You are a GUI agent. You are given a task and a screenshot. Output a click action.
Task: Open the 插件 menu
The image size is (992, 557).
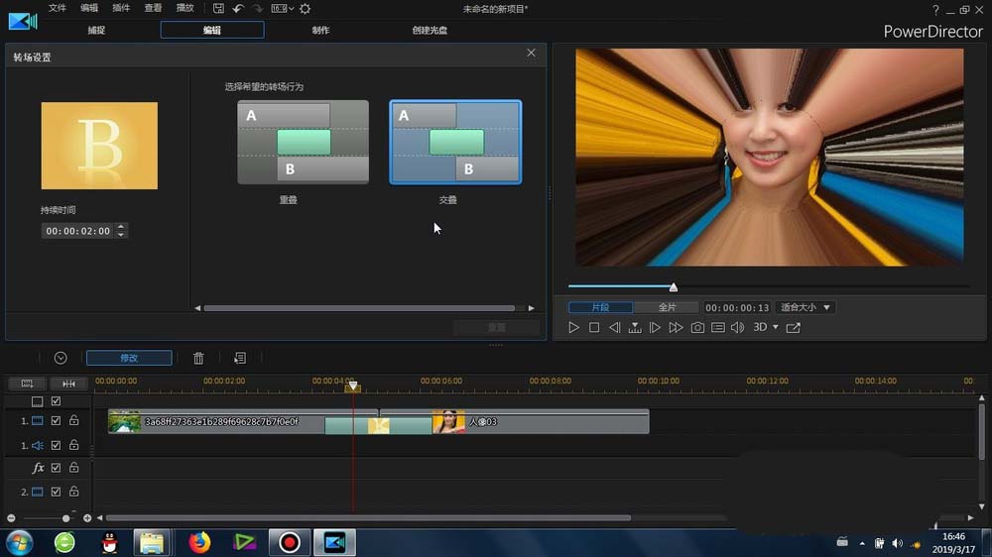pyautogui.click(x=121, y=8)
